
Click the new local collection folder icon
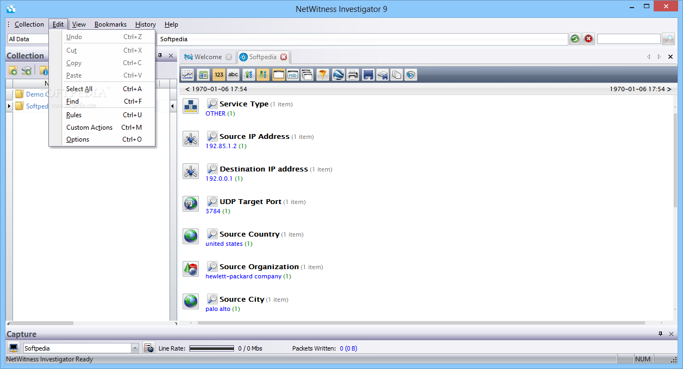(x=12, y=71)
